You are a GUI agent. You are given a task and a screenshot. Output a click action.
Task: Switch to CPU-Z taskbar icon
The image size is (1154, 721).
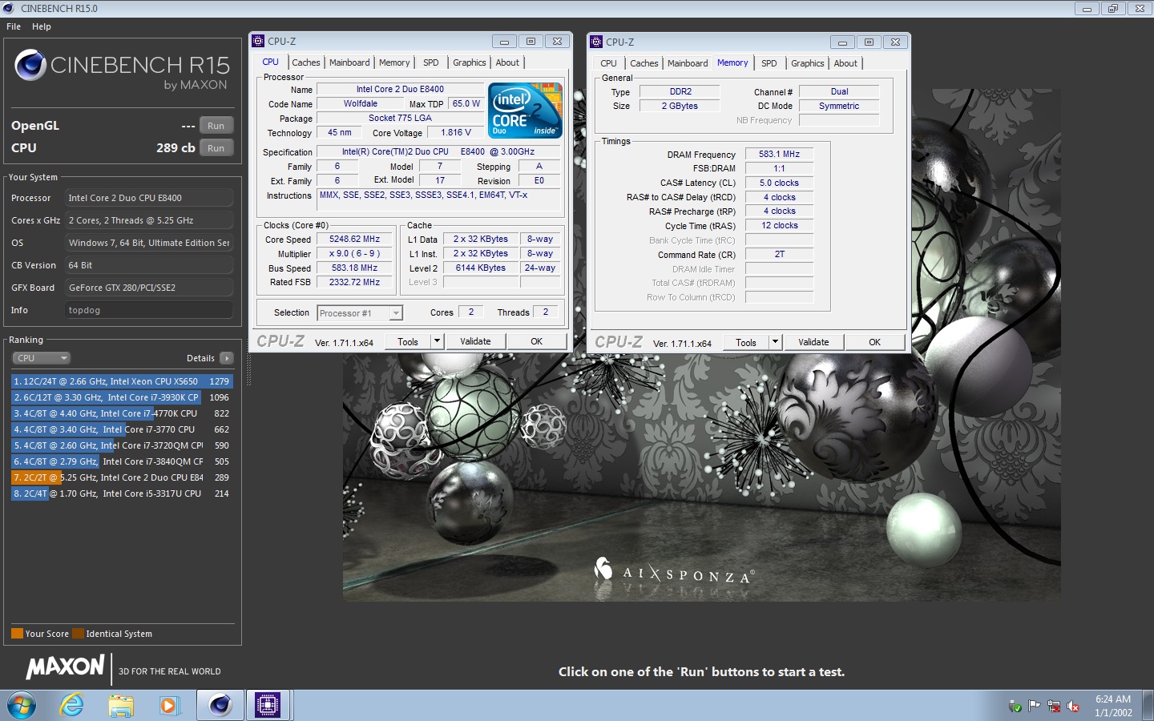click(x=267, y=706)
